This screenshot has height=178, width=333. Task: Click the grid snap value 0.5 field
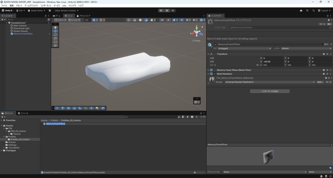[87, 20]
